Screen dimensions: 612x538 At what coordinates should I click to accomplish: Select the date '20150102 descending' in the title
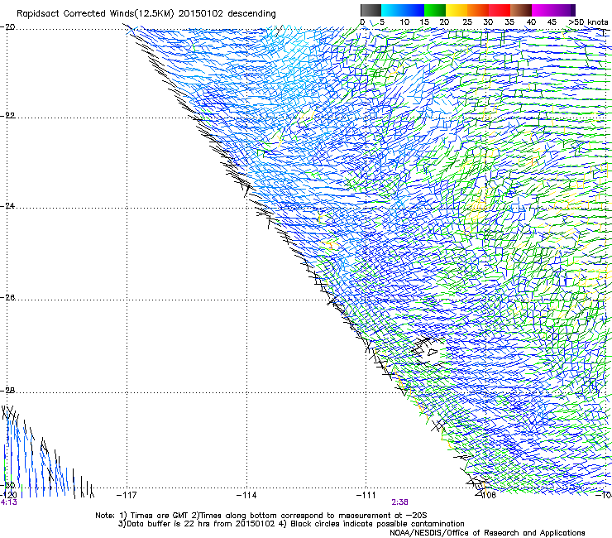tap(227, 13)
